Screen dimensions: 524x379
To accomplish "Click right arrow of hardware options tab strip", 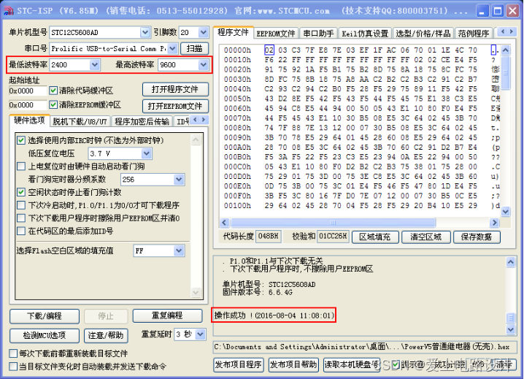I will pos(203,120).
